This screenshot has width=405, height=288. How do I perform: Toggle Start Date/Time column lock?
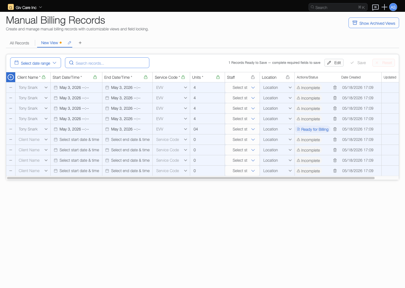pyautogui.click(x=95, y=77)
